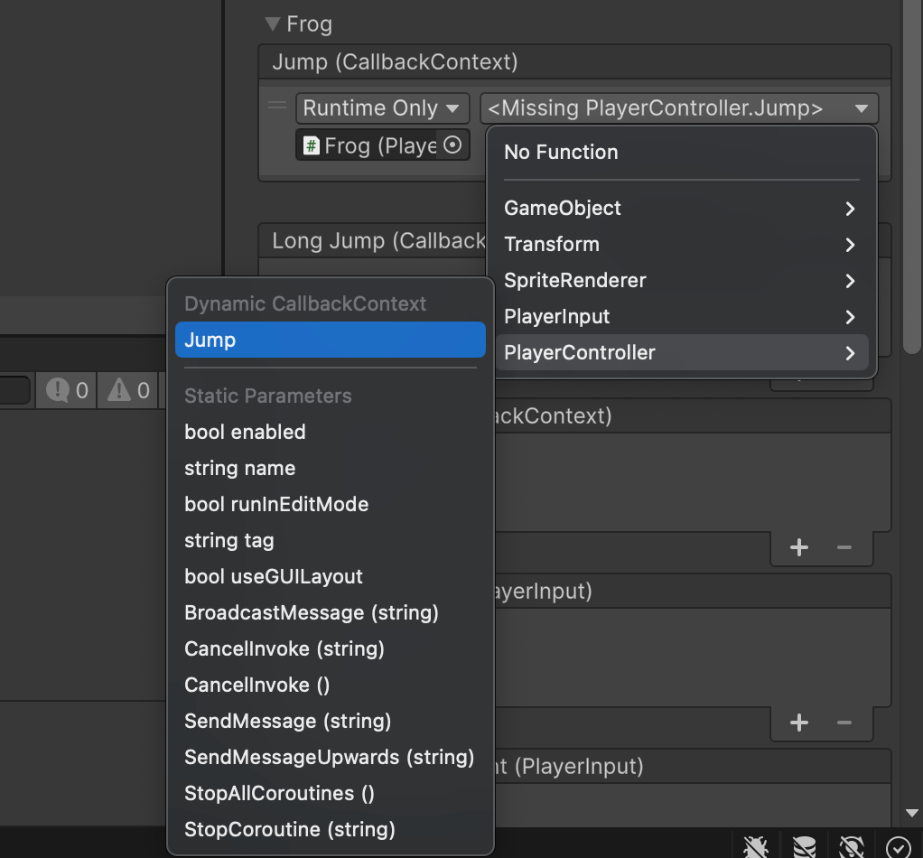Select bool useGUILayout entry
The height and width of the screenshot is (858, 923).
coord(331,577)
